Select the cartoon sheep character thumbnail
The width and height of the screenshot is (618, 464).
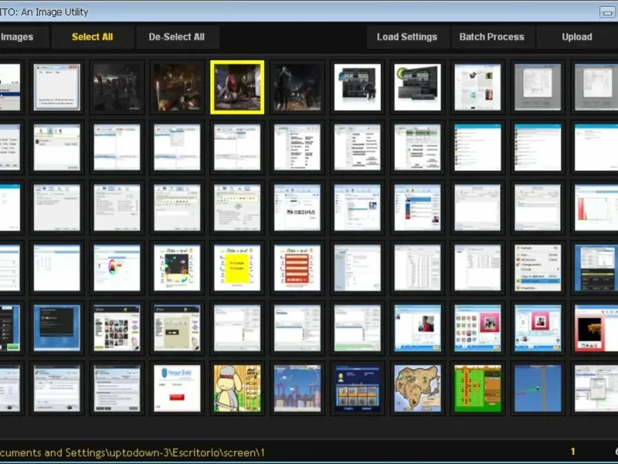coord(237,388)
